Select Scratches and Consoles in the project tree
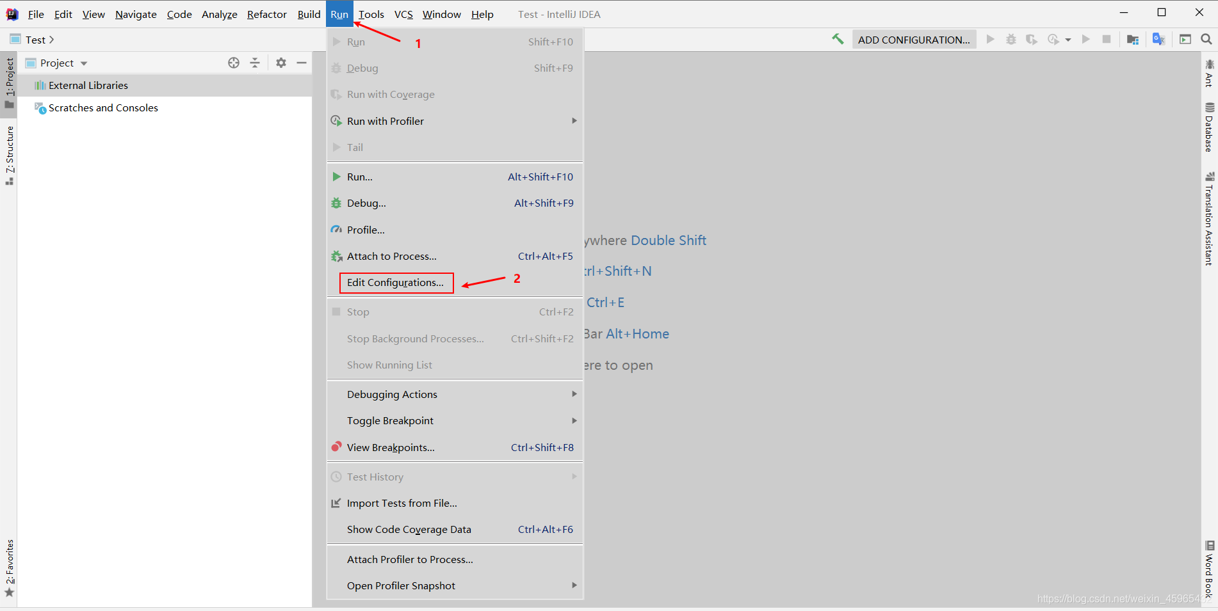 tap(165, 107)
